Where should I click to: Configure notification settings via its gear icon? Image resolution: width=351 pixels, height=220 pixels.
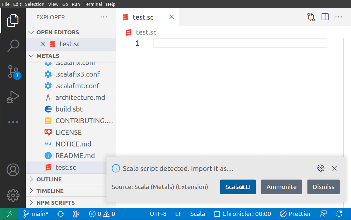pyautogui.click(x=320, y=168)
